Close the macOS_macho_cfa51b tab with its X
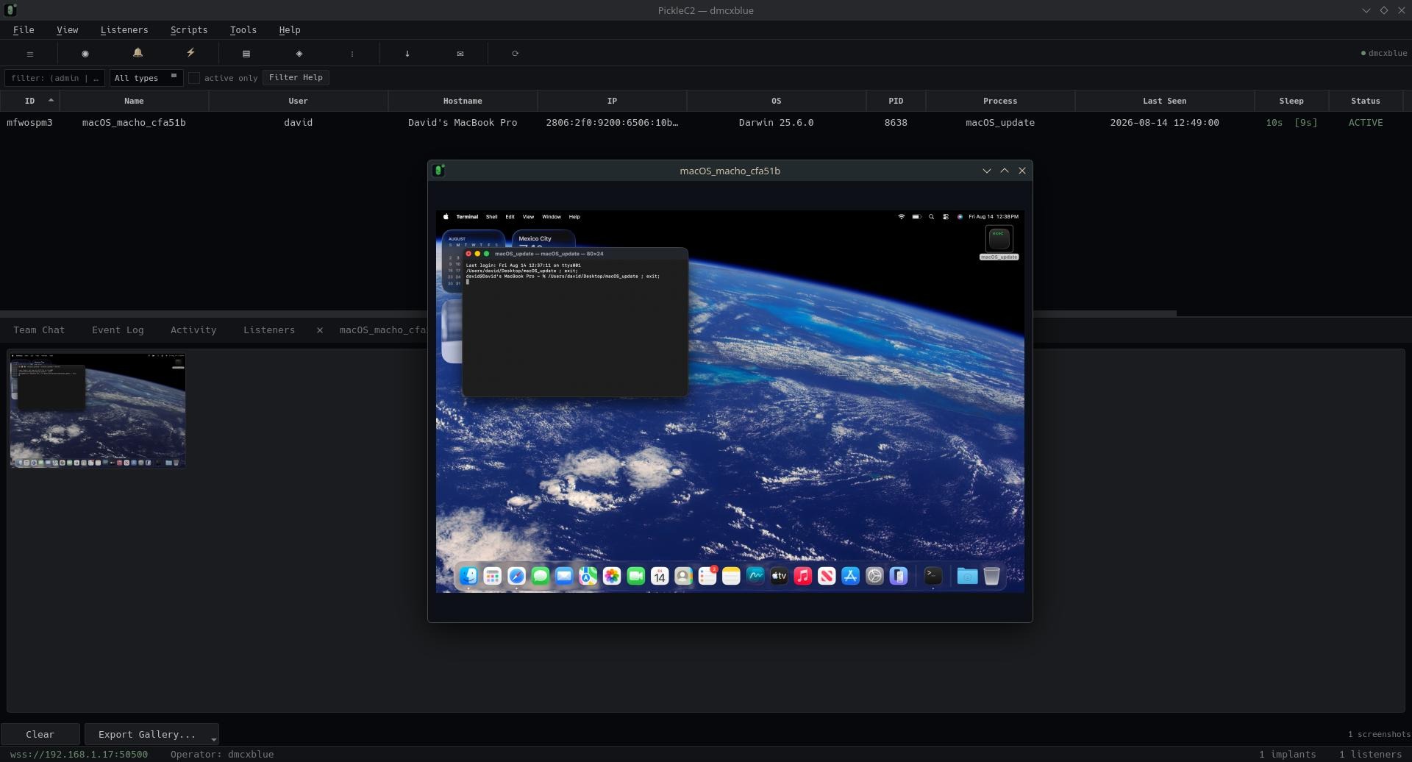 [x=320, y=330]
